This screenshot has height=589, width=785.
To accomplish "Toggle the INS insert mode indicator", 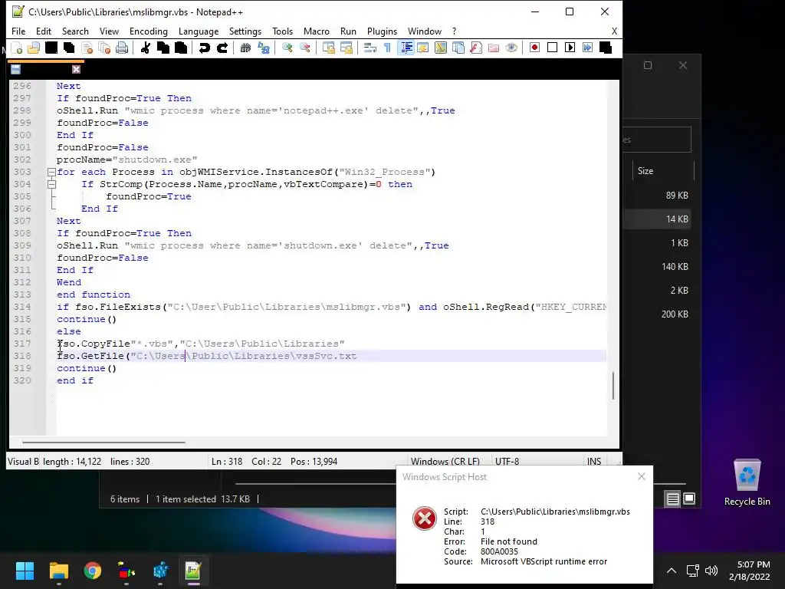I will click(x=594, y=461).
